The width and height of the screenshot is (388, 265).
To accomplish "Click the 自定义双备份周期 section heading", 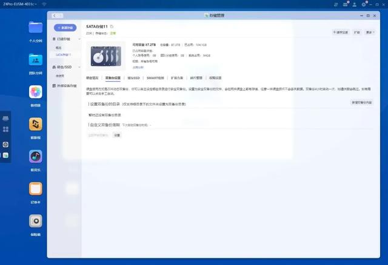I will [105, 125].
